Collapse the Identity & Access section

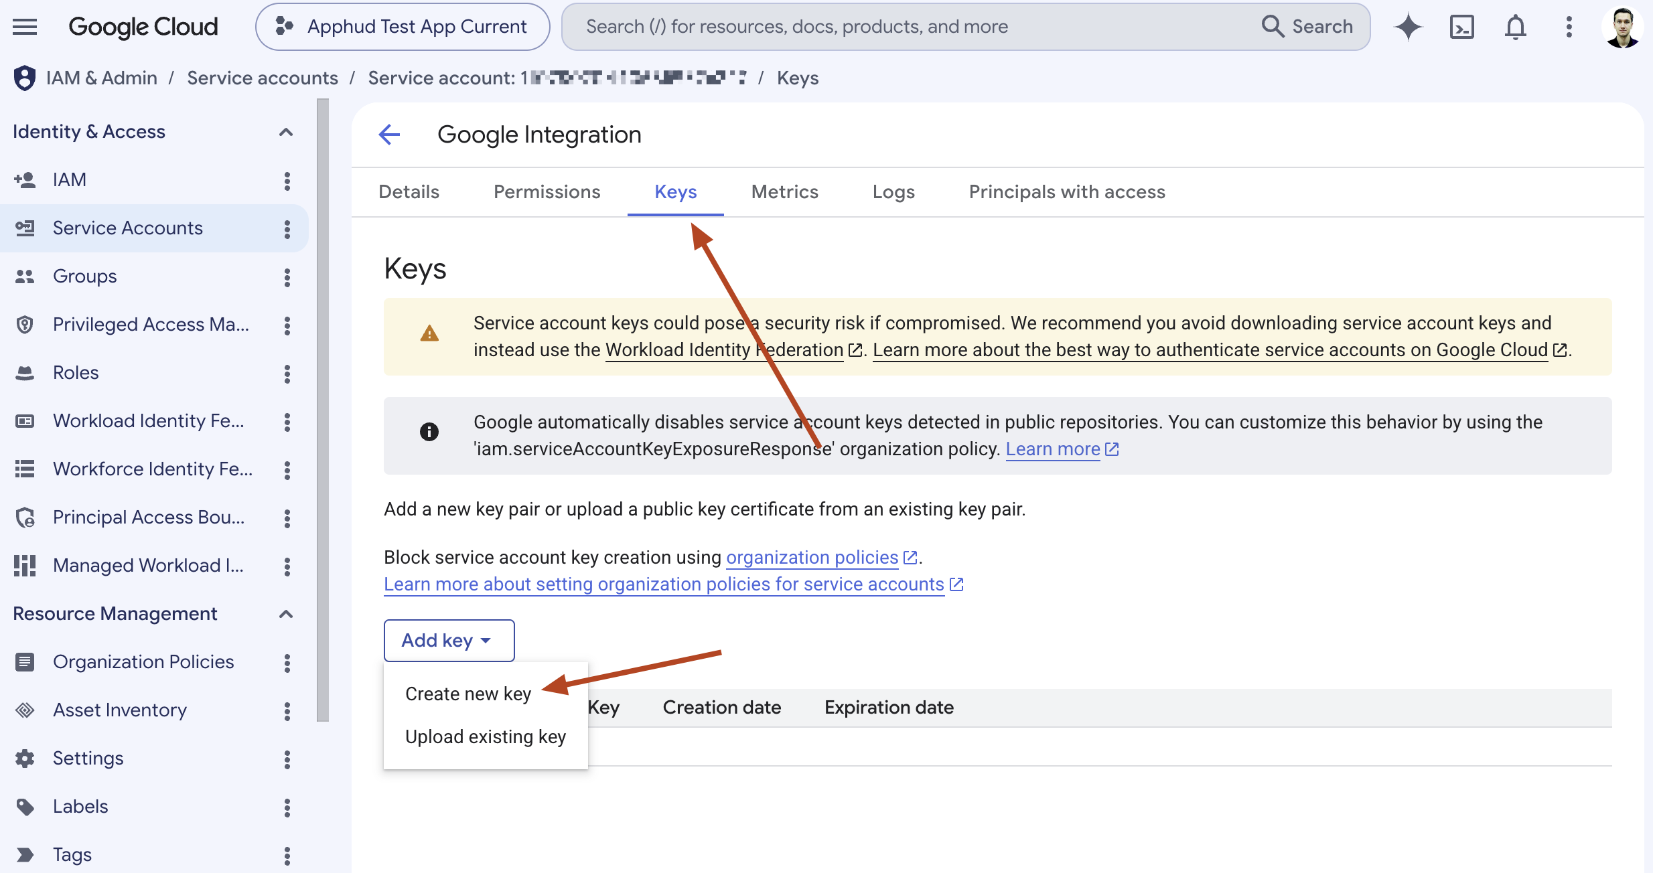pos(286,132)
